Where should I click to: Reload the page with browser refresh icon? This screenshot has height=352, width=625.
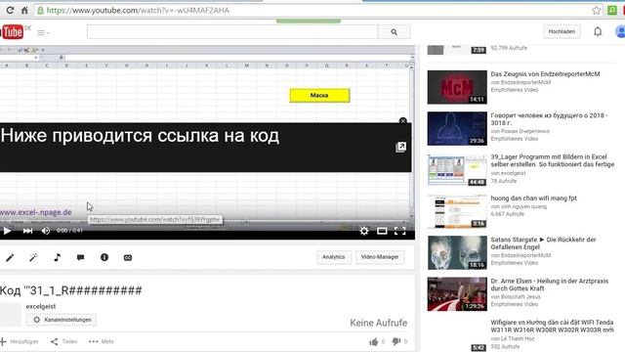(10, 11)
